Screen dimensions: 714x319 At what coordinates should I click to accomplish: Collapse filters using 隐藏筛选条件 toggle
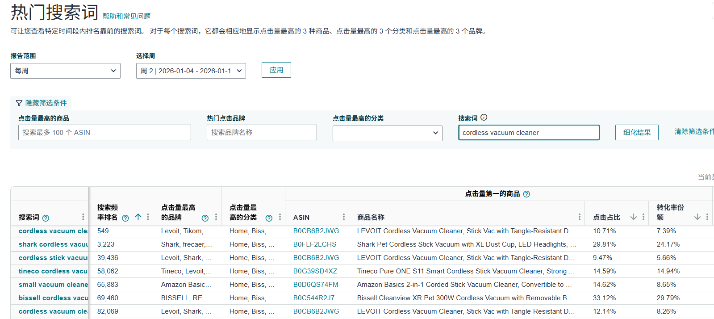(x=41, y=103)
